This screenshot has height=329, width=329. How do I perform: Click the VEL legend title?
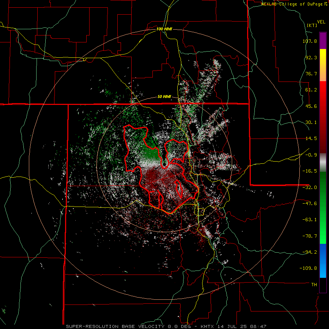tap(321, 22)
